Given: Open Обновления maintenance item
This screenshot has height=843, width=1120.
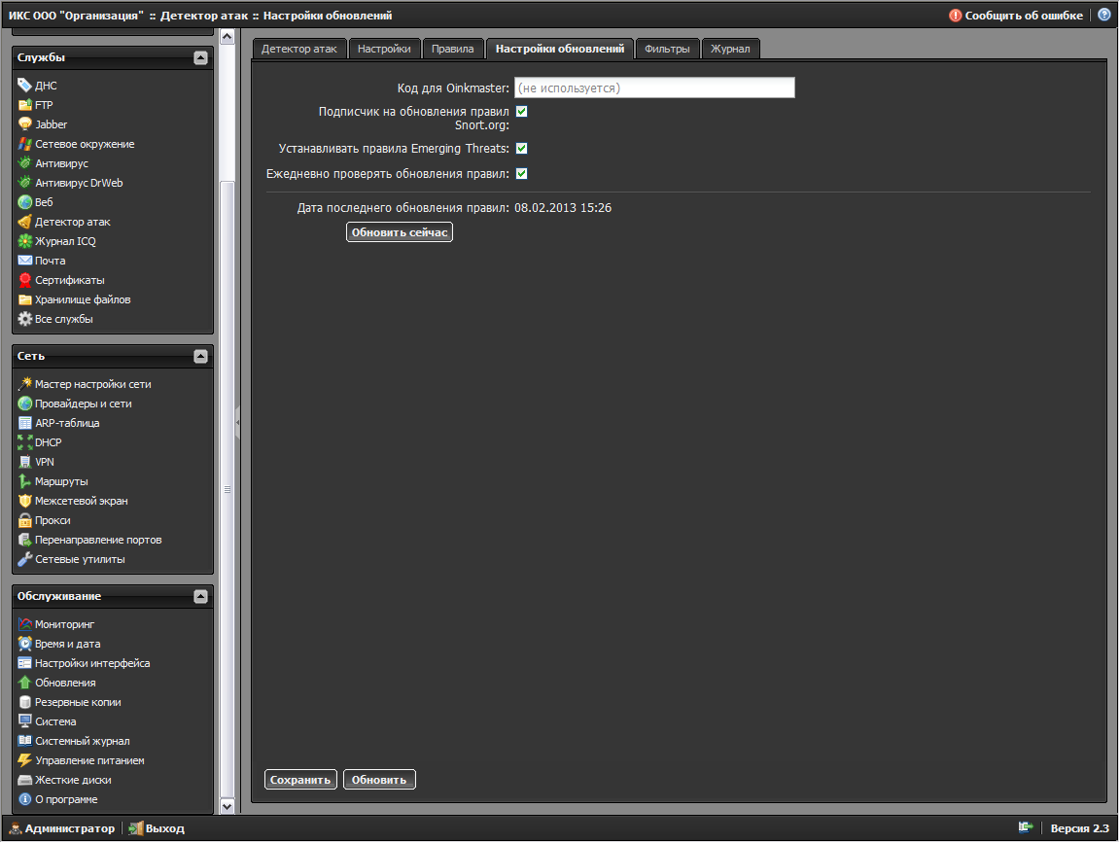Looking at the screenshot, I should [x=57, y=683].
